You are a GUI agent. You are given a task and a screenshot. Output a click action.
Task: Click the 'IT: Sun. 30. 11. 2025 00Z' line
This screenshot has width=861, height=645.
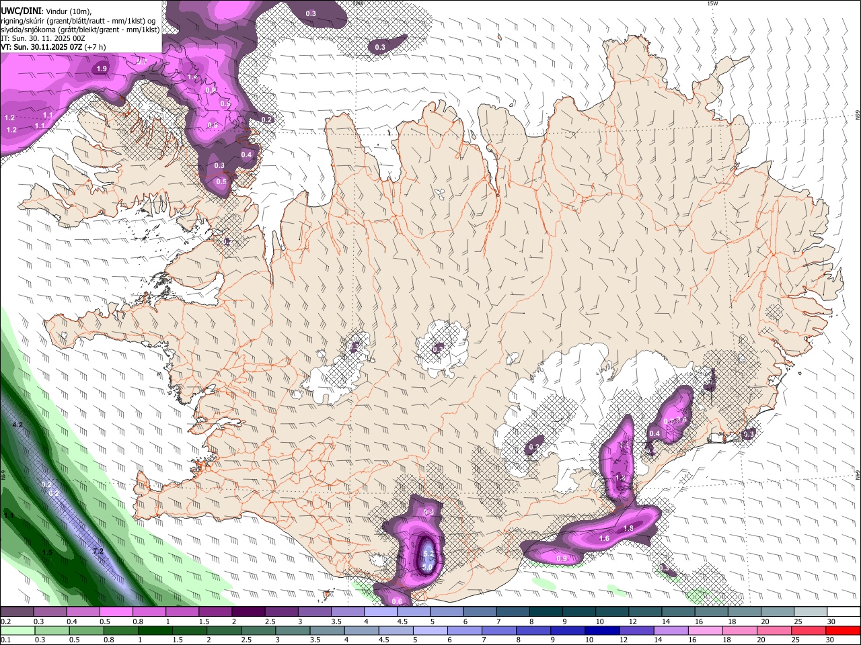tap(43, 38)
